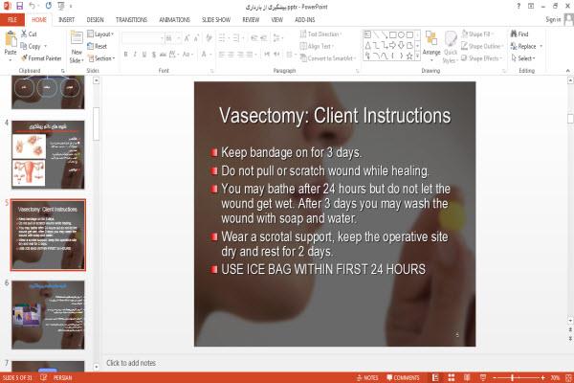Screen dimensions: 574x383
Task: Click the Replace icon
Action: [514, 46]
